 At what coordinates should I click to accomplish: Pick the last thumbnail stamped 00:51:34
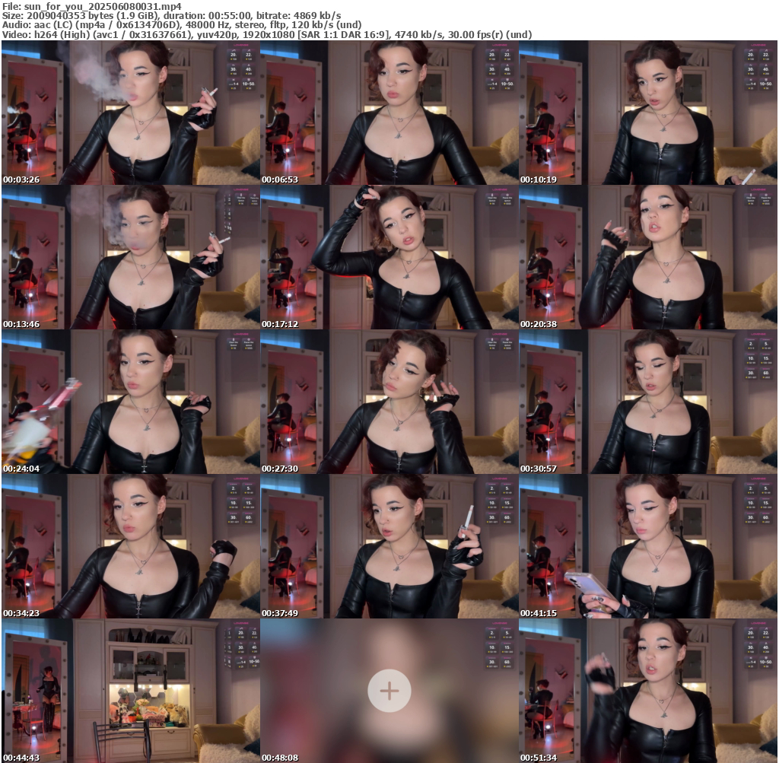(x=647, y=691)
